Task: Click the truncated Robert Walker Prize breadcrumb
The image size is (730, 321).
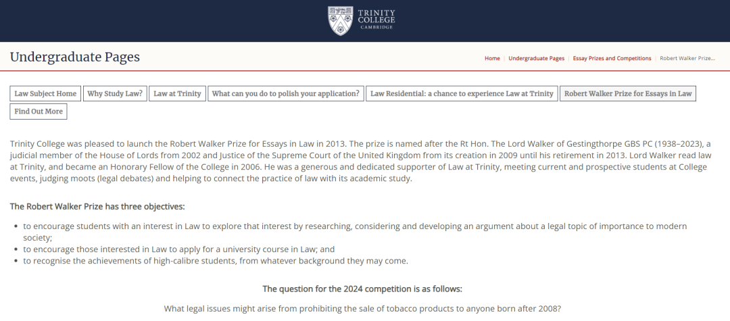Action: tap(687, 58)
